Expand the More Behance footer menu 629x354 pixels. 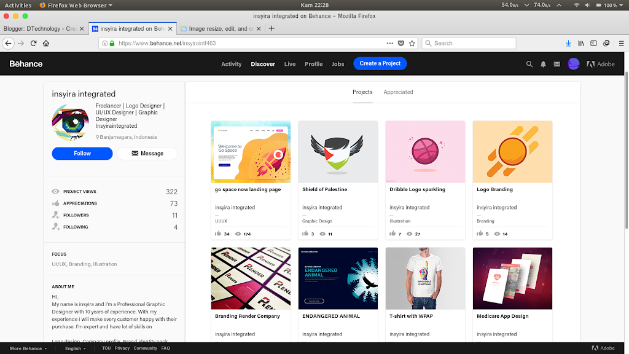tap(28, 348)
